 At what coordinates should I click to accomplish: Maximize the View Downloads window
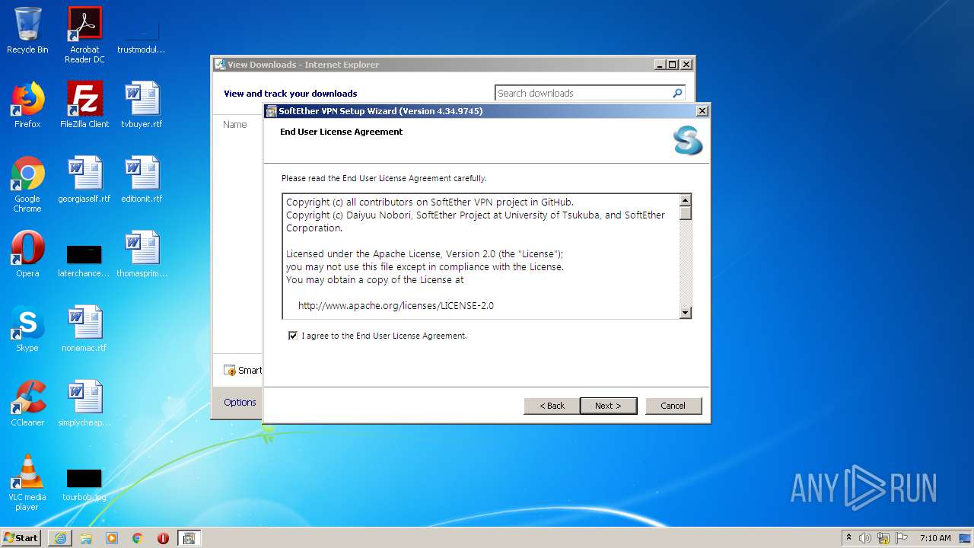(x=673, y=65)
